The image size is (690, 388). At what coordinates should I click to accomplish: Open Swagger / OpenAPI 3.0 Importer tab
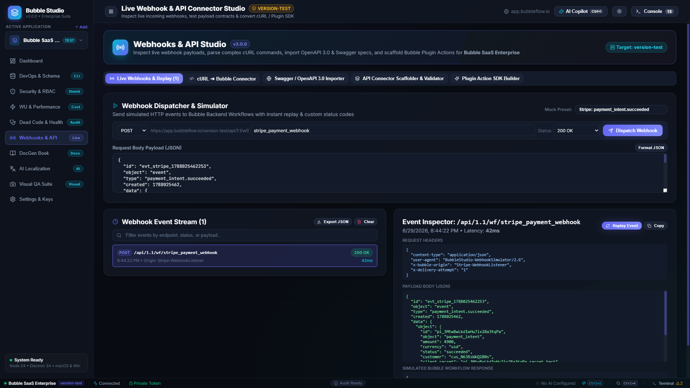click(x=305, y=79)
